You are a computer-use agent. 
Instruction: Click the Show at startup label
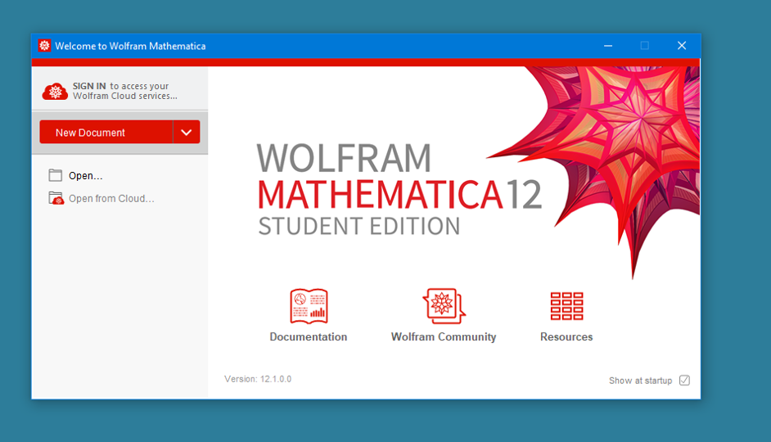tap(640, 381)
